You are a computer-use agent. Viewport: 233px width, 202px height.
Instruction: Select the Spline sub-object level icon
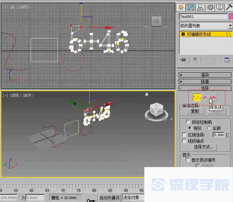point(213,97)
